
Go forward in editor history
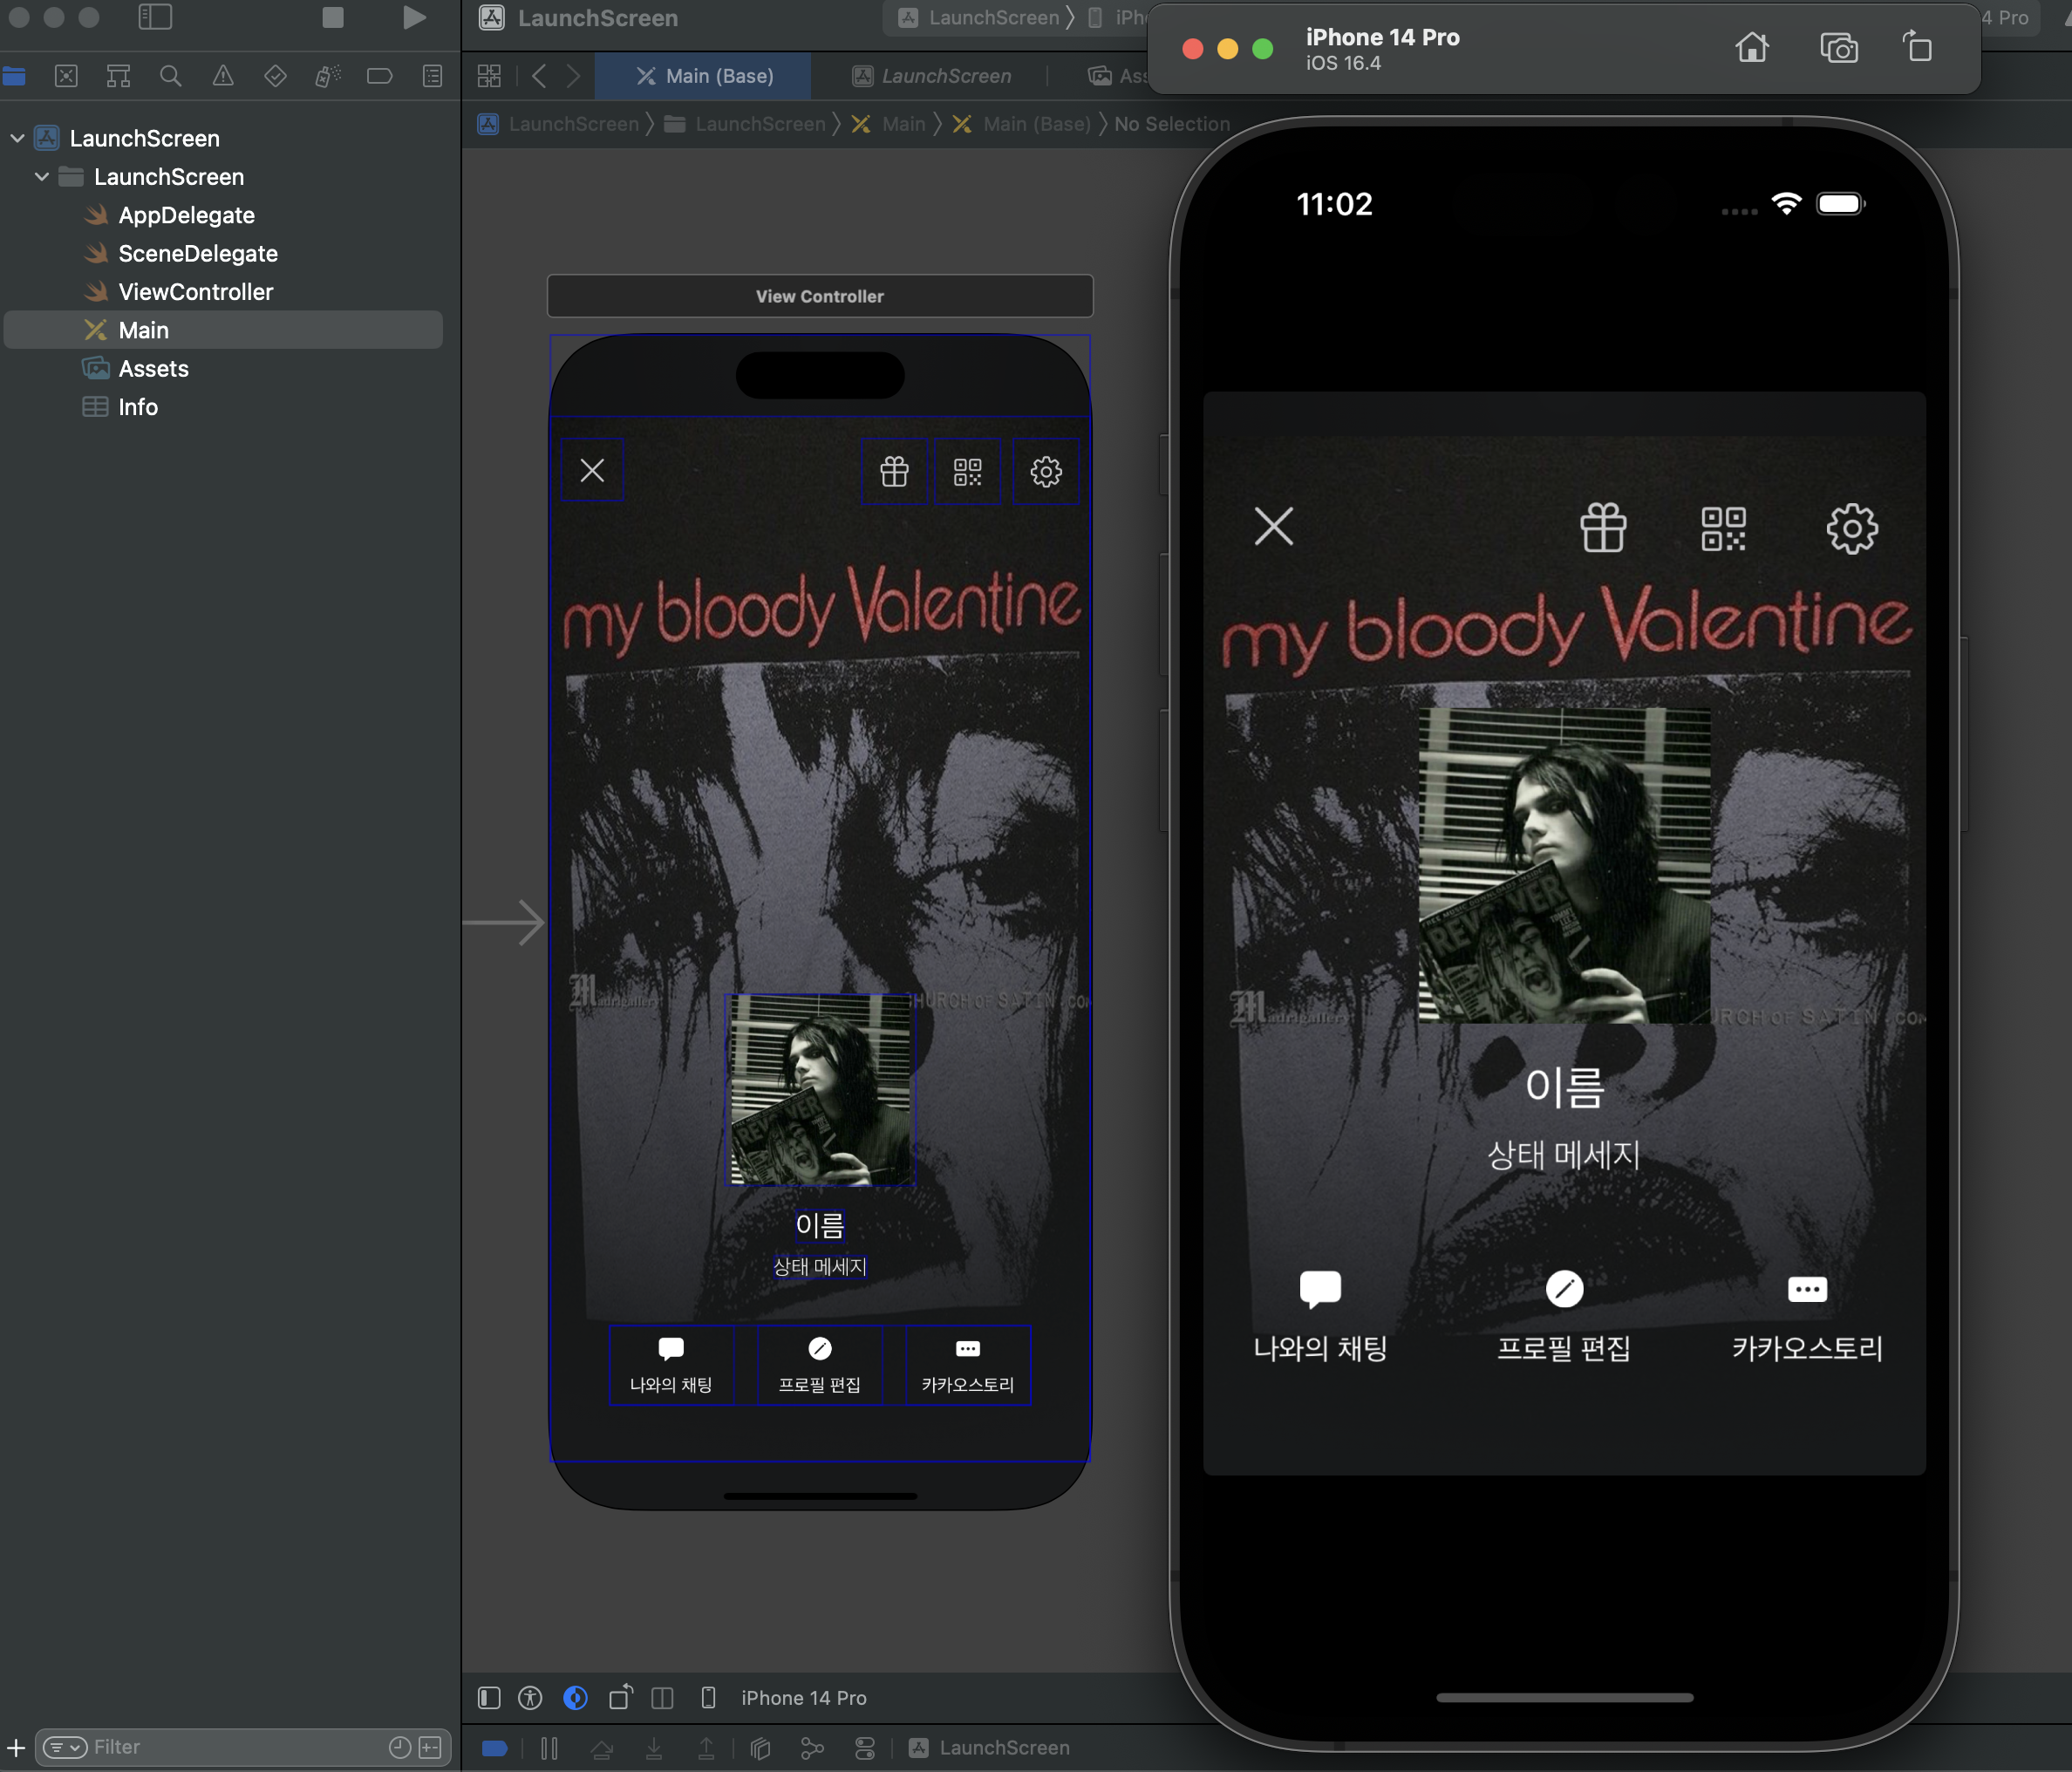tap(573, 76)
